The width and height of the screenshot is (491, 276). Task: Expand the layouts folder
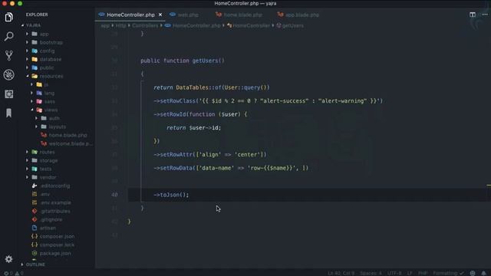pyautogui.click(x=51, y=127)
